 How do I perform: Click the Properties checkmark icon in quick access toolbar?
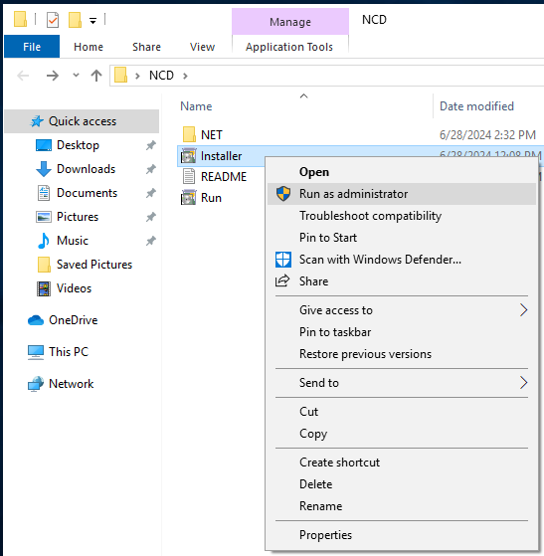click(x=53, y=20)
